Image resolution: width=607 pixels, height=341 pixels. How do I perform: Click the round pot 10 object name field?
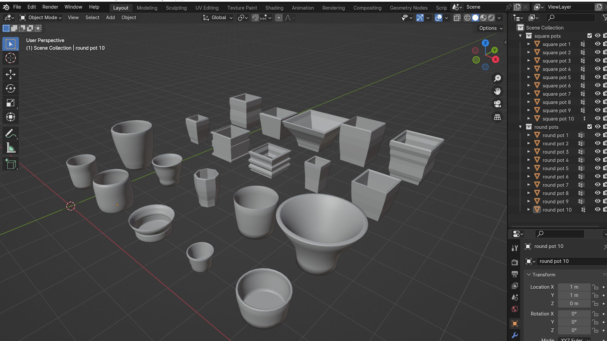[x=572, y=261]
